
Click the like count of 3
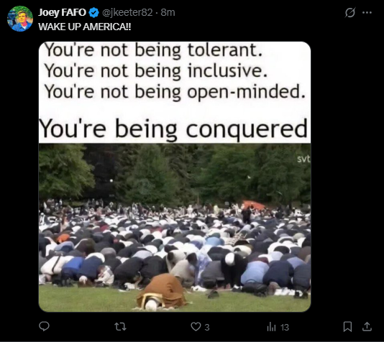pos(207,327)
